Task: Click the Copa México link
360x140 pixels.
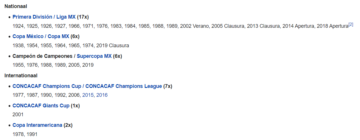Action: (x=28, y=36)
